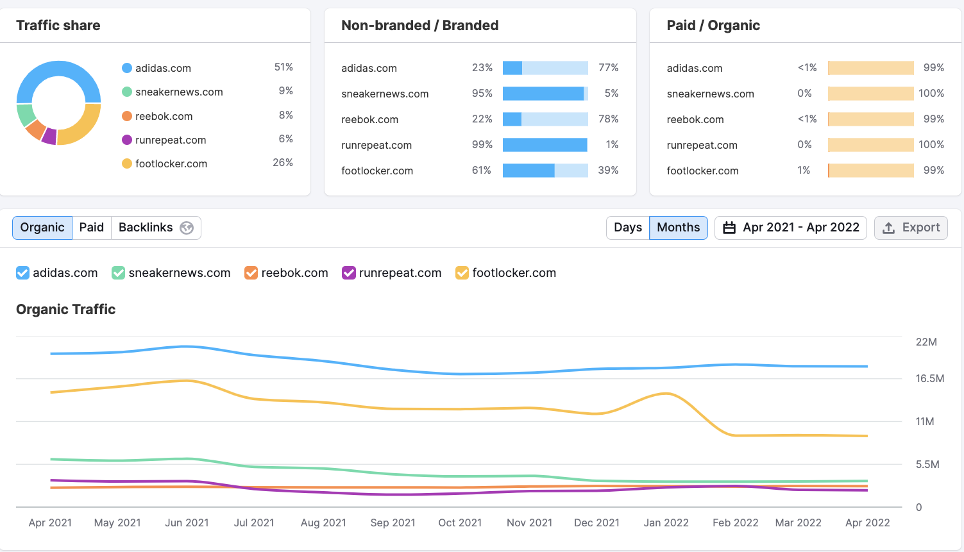964x552 pixels.
Task: Click the footlocker.com non-branded/branded bar
Action: tap(545, 171)
